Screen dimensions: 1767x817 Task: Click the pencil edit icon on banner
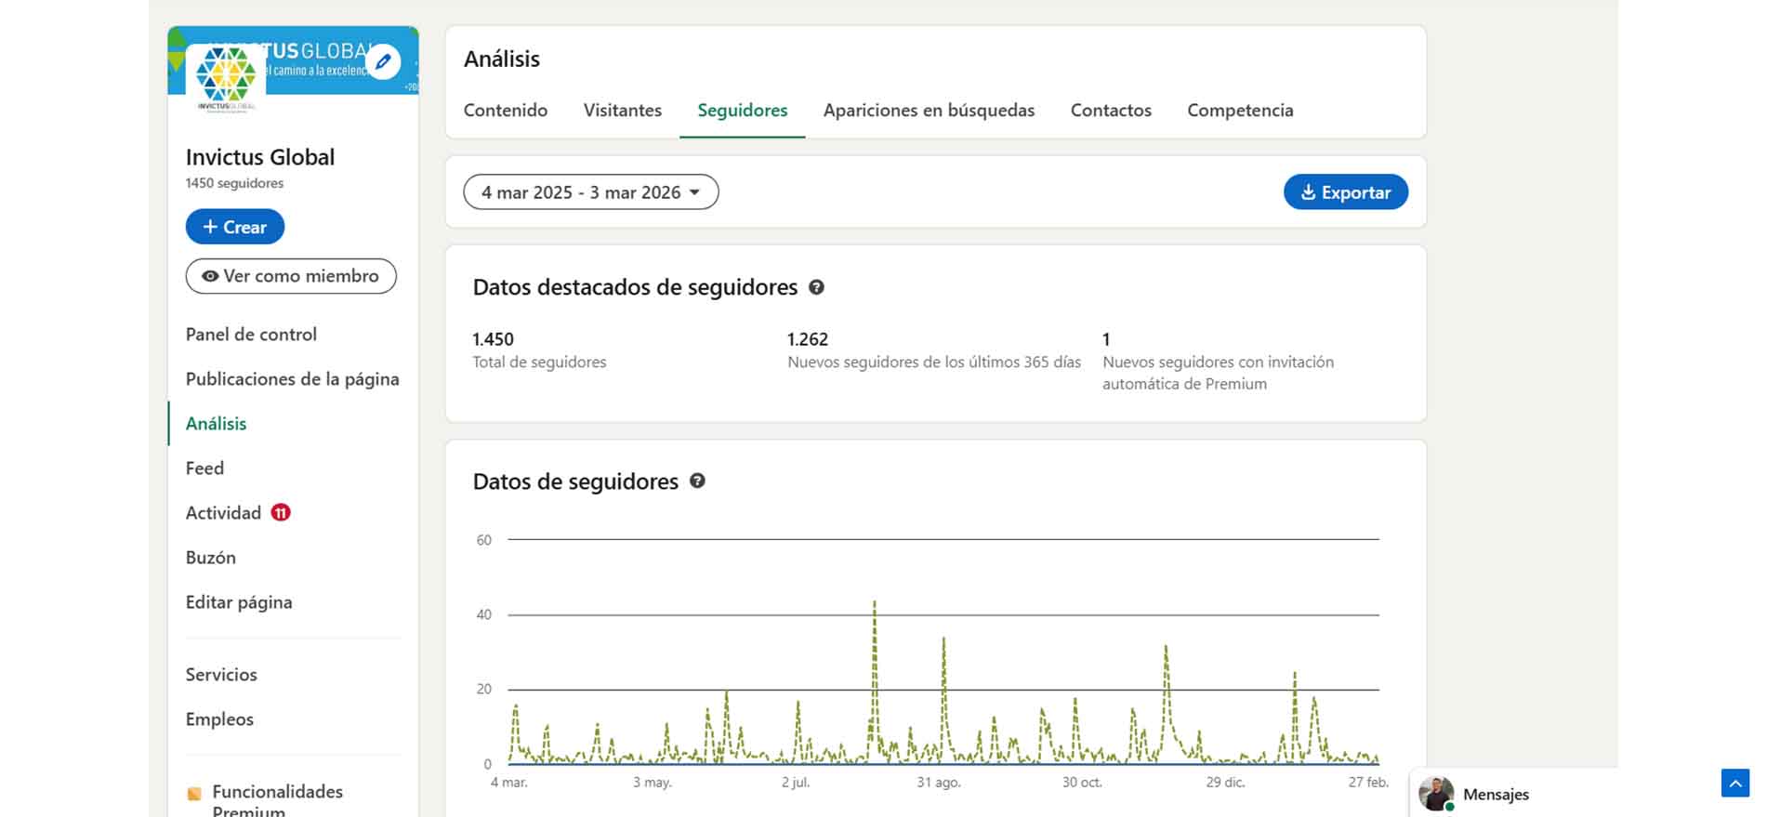pyautogui.click(x=383, y=62)
